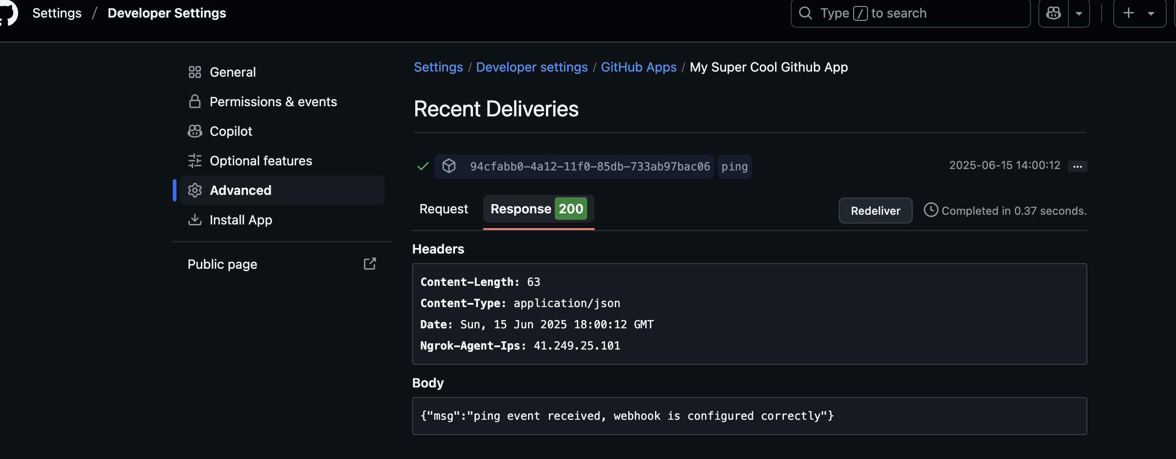Screen dimensions: 1176x459
Task: Open Copilot settings from the sidebar icon
Action: [195, 131]
